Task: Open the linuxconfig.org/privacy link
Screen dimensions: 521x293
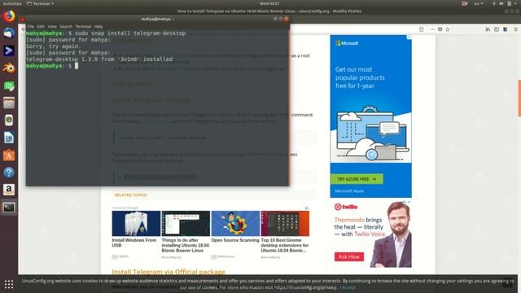Action: [x=305, y=287]
